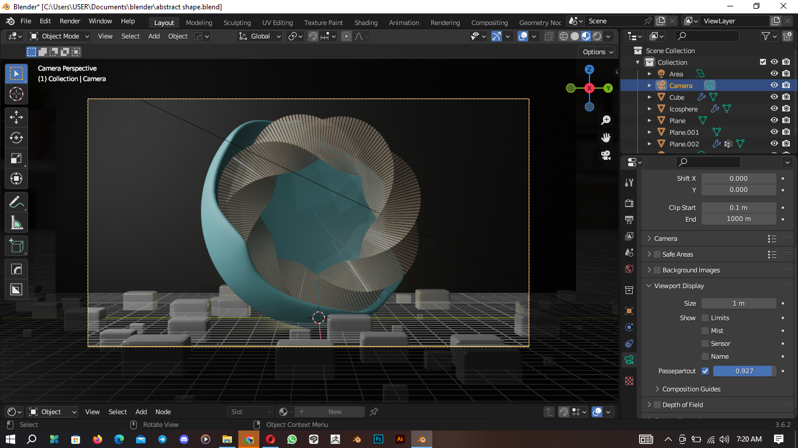Click the blue Z axis gizmo
This screenshot has width=798, height=448.
589,69
